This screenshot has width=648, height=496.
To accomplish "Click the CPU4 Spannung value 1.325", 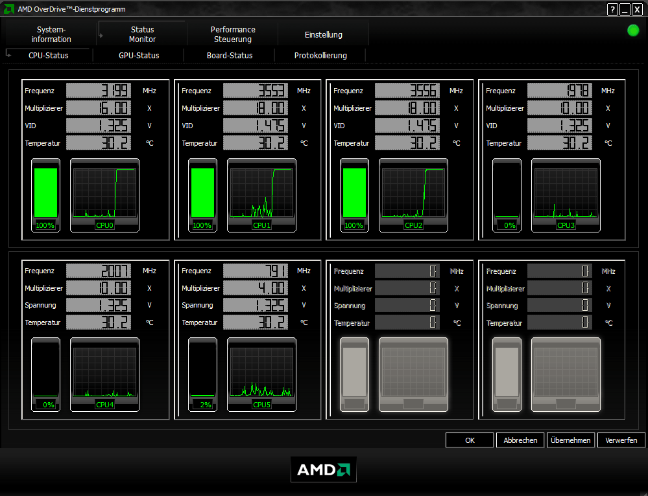I will pos(99,305).
